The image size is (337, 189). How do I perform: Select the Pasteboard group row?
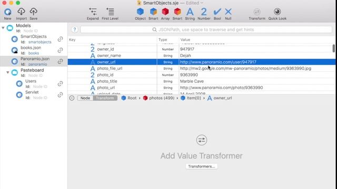[x=32, y=70]
